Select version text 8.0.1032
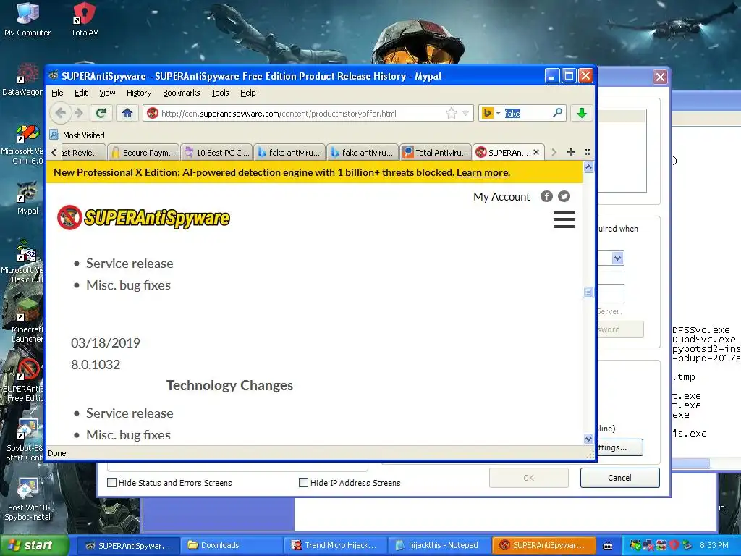 coord(96,365)
